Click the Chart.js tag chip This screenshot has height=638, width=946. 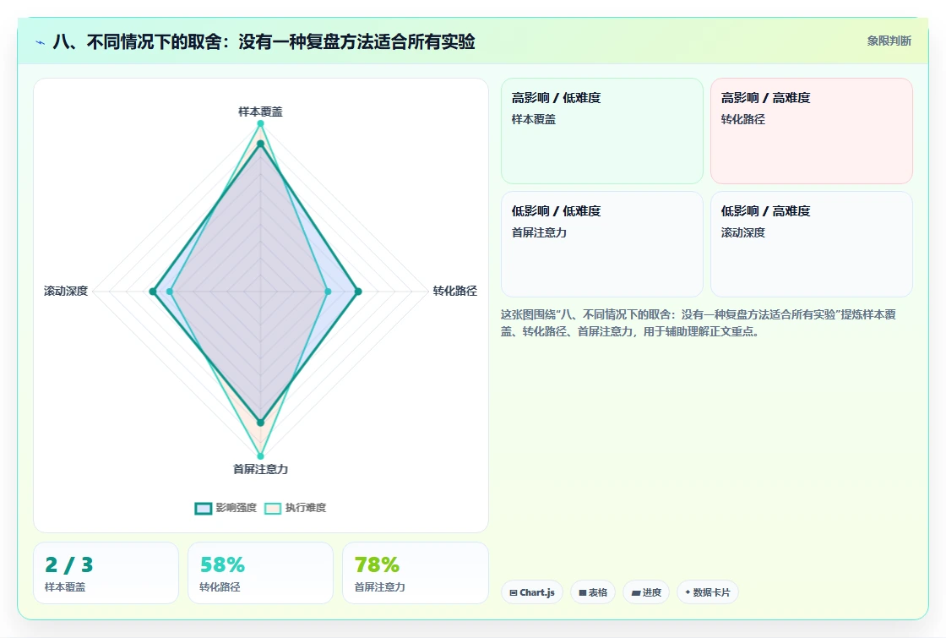tap(532, 592)
